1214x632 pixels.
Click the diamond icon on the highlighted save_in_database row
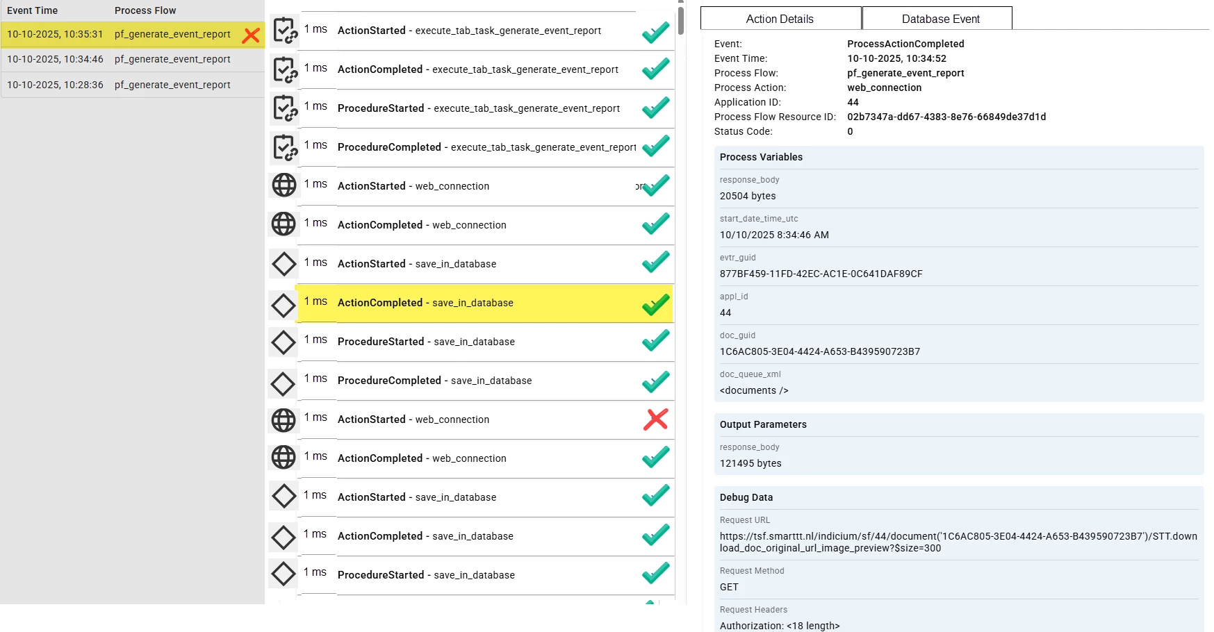click(x=284, y=304)
